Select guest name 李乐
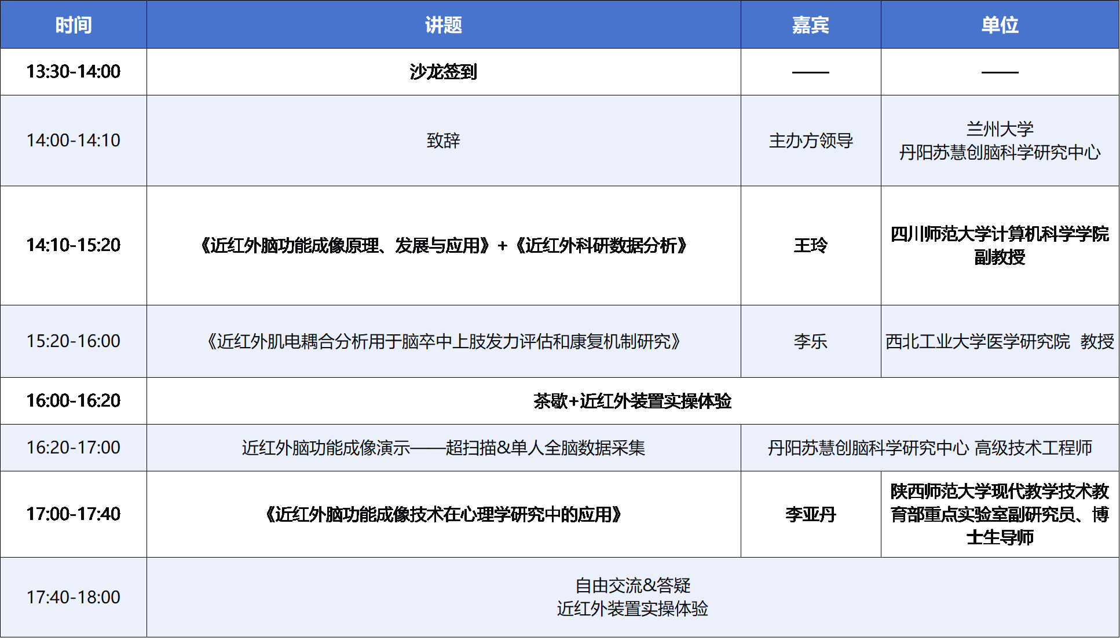The height and width of the screenshot is (638, 1120). pos(810,341)
